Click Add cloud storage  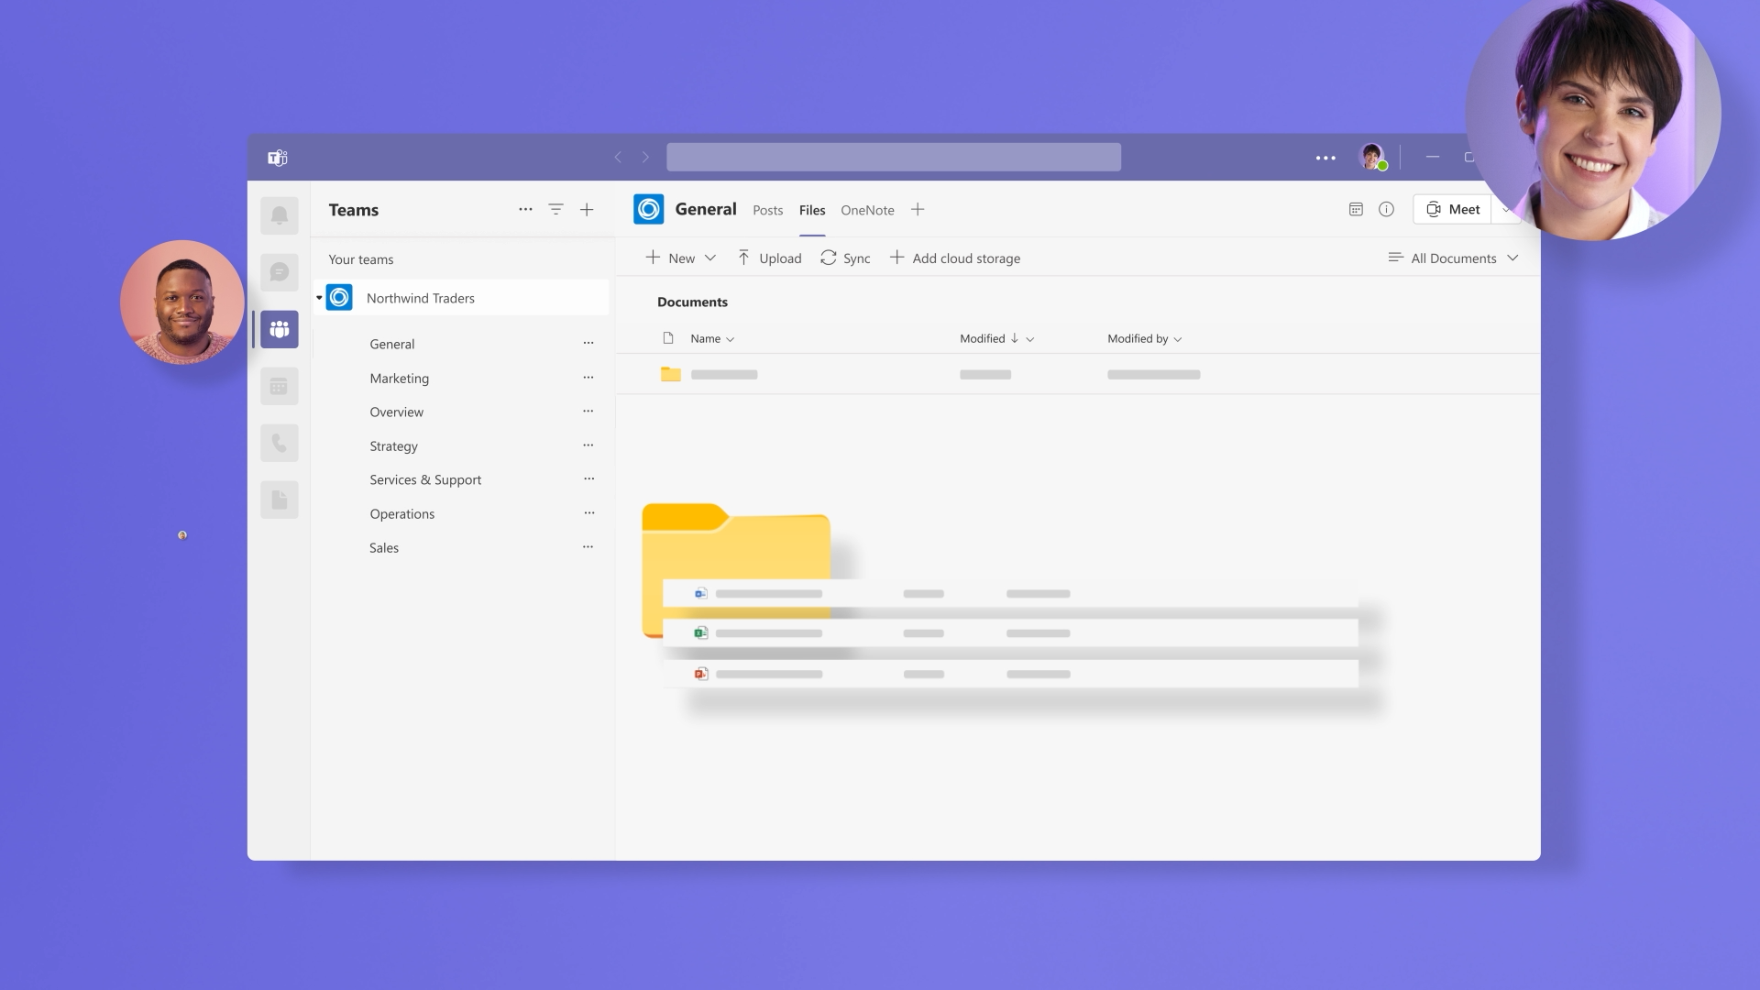[x=955, y=258]
